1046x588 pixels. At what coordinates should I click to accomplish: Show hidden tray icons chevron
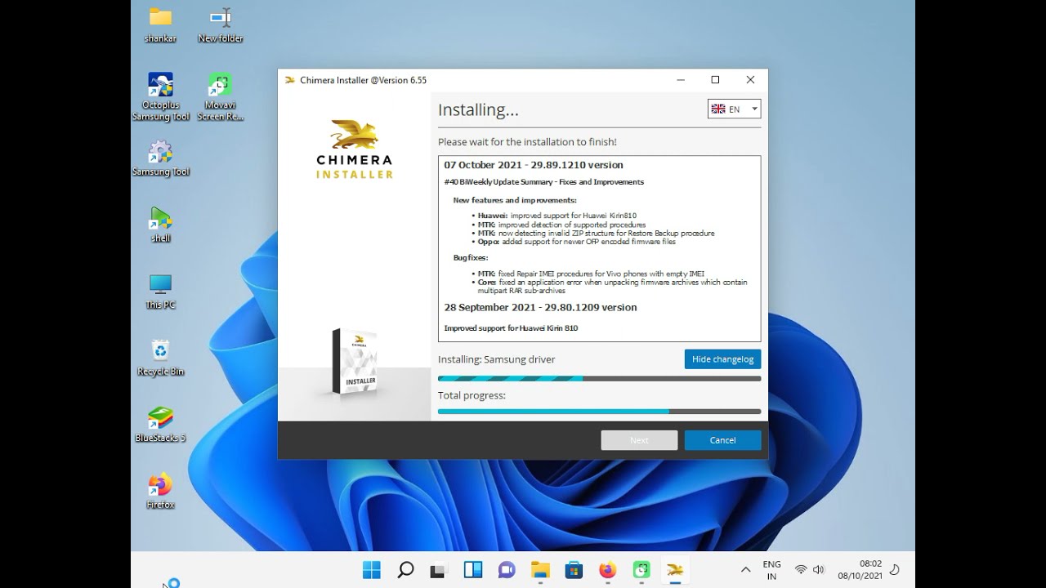pyautogui.click(x=745, y=570)
